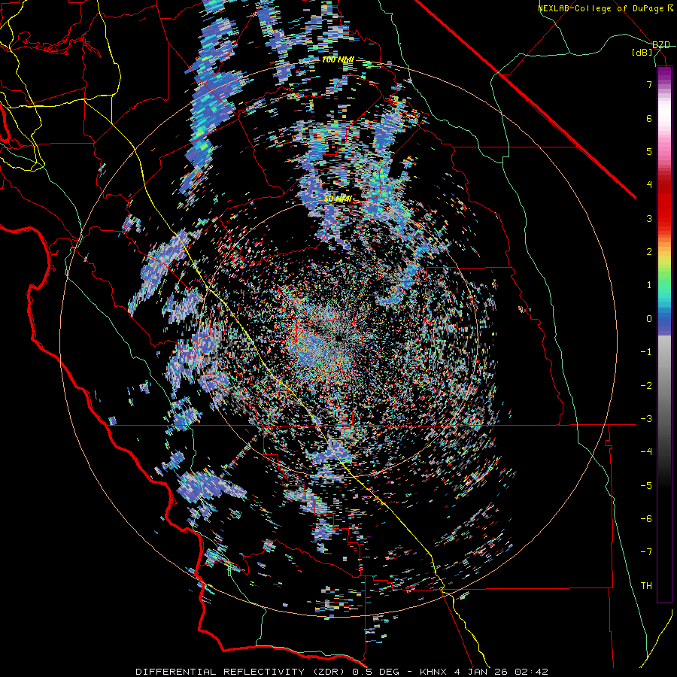Click the 4 value on the scale
677x677 pixels.
tap(649, 185)
